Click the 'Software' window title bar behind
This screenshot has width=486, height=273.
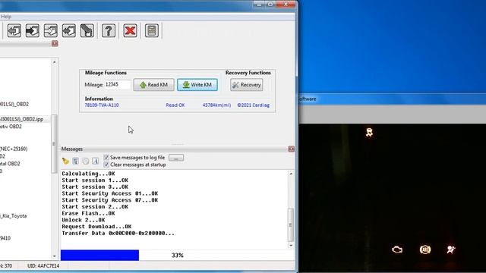392,99
